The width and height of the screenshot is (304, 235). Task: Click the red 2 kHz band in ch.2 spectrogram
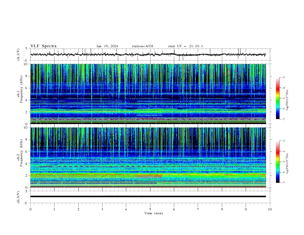(148, 175)
